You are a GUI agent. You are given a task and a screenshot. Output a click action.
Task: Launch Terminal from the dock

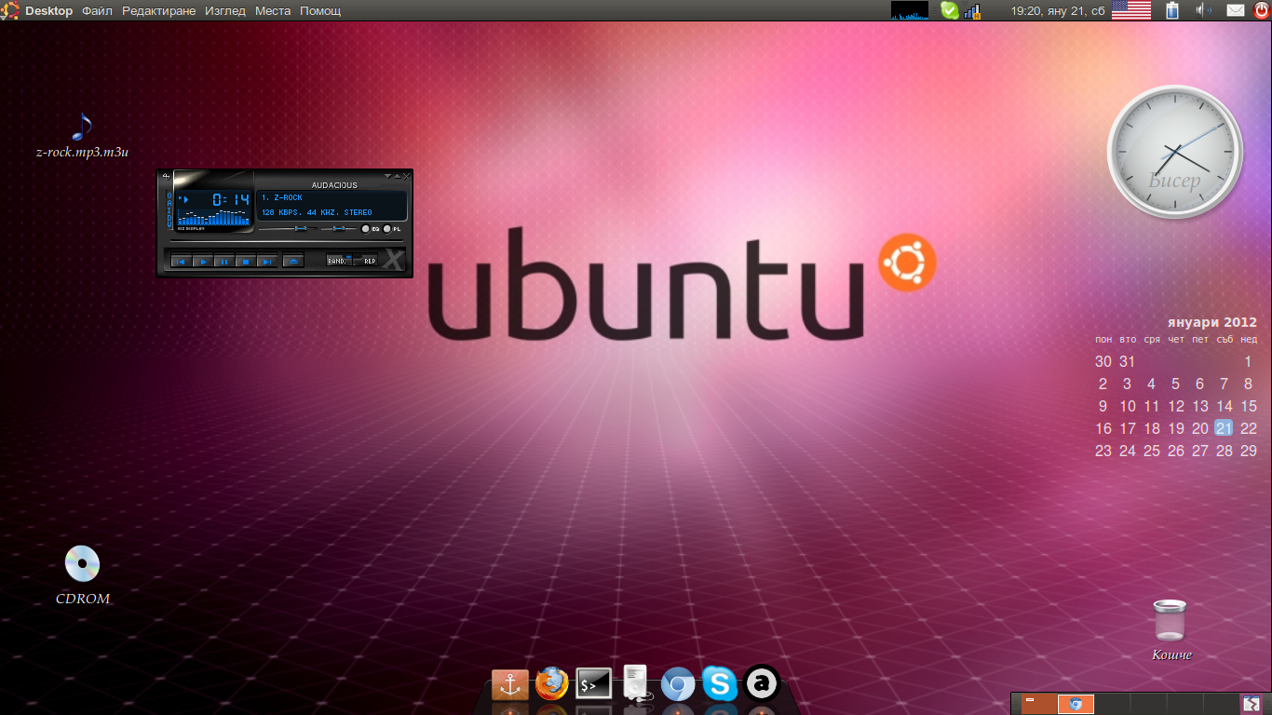(593, 685)
